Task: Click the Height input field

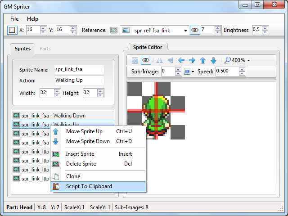Action: pyautogui.click(x=90, y=93)
